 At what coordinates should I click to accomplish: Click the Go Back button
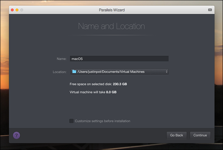tap(176, 135)
